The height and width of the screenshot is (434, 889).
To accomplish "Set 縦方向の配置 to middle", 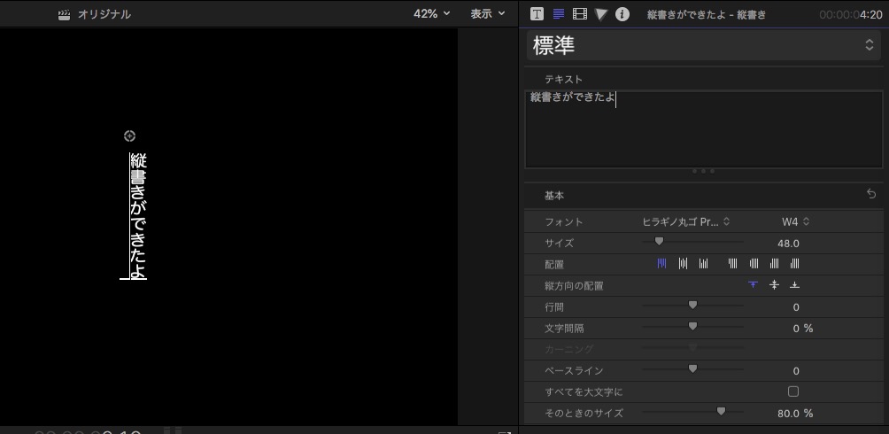I will point(775,285).
